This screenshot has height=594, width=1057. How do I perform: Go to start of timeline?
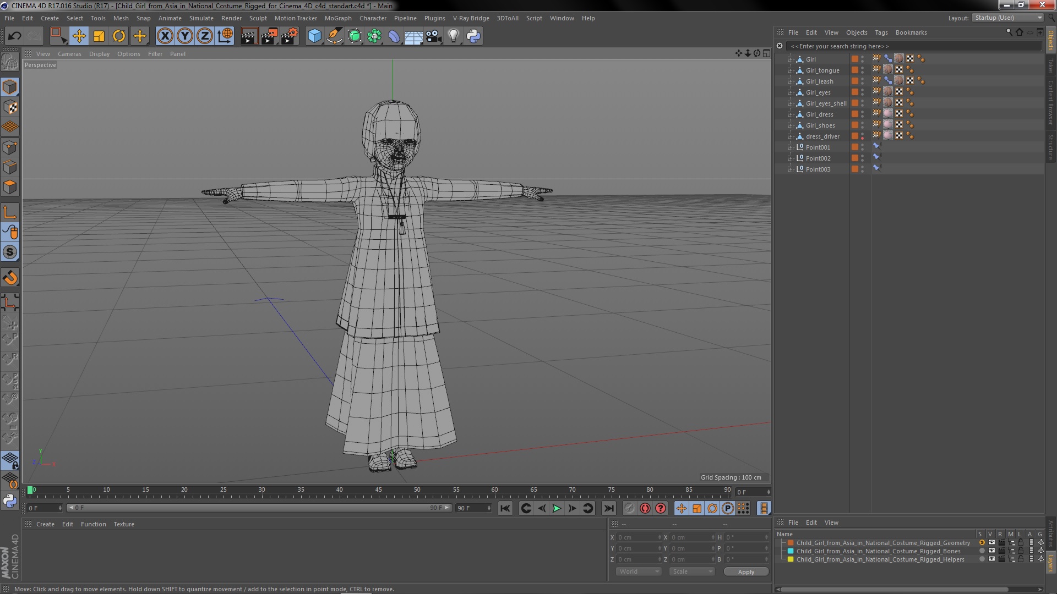pyautogui.click(x=505, y=508)
